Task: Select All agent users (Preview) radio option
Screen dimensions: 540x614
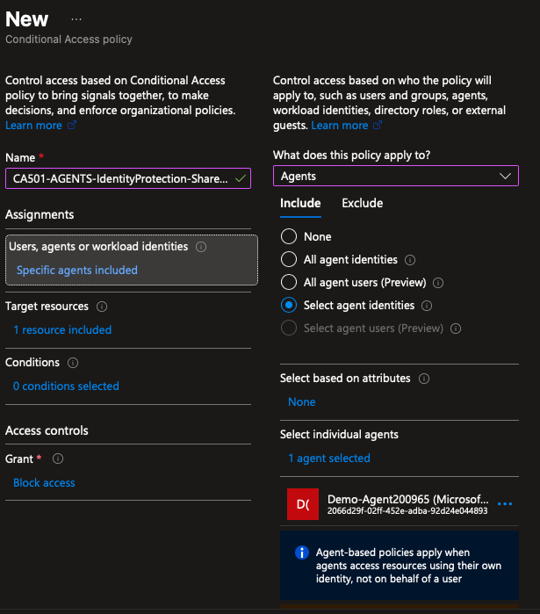Action: [x=289, y=282]
